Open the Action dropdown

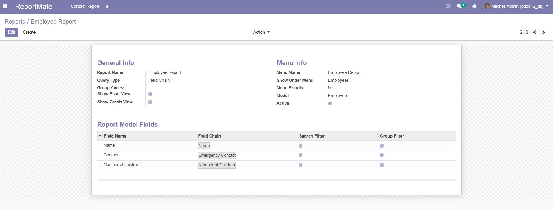pyautogui.click(x=261, y=32)
